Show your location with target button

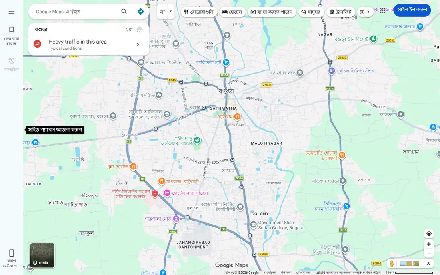tap(428, 234)
